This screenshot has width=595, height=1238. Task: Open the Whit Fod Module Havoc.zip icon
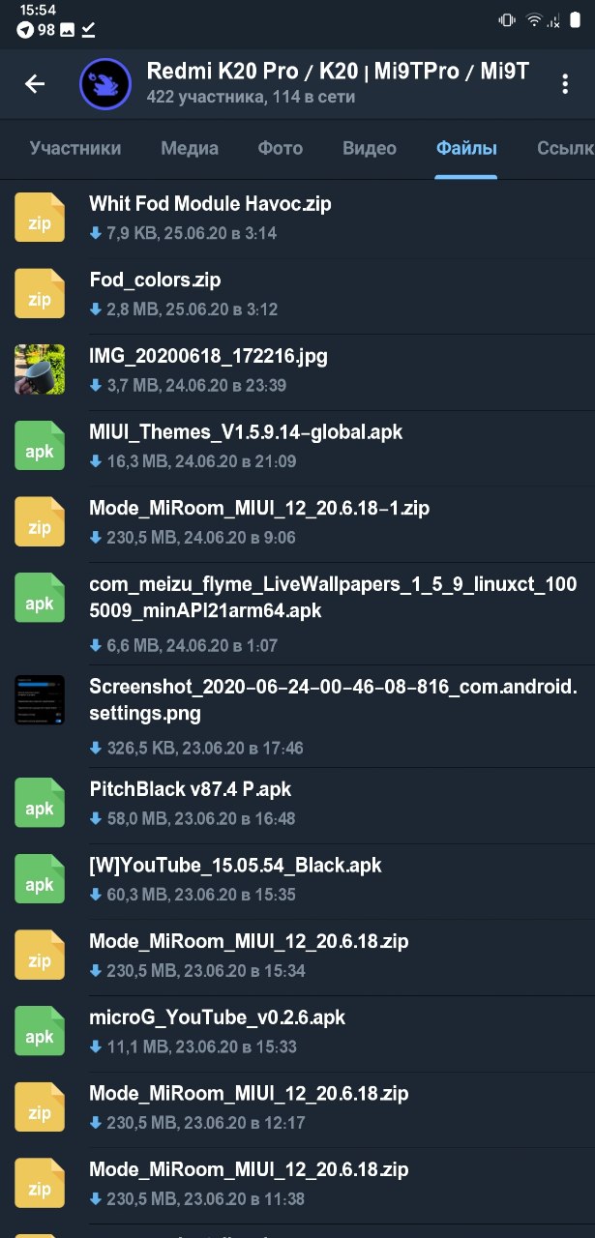[x=40, y=218]
